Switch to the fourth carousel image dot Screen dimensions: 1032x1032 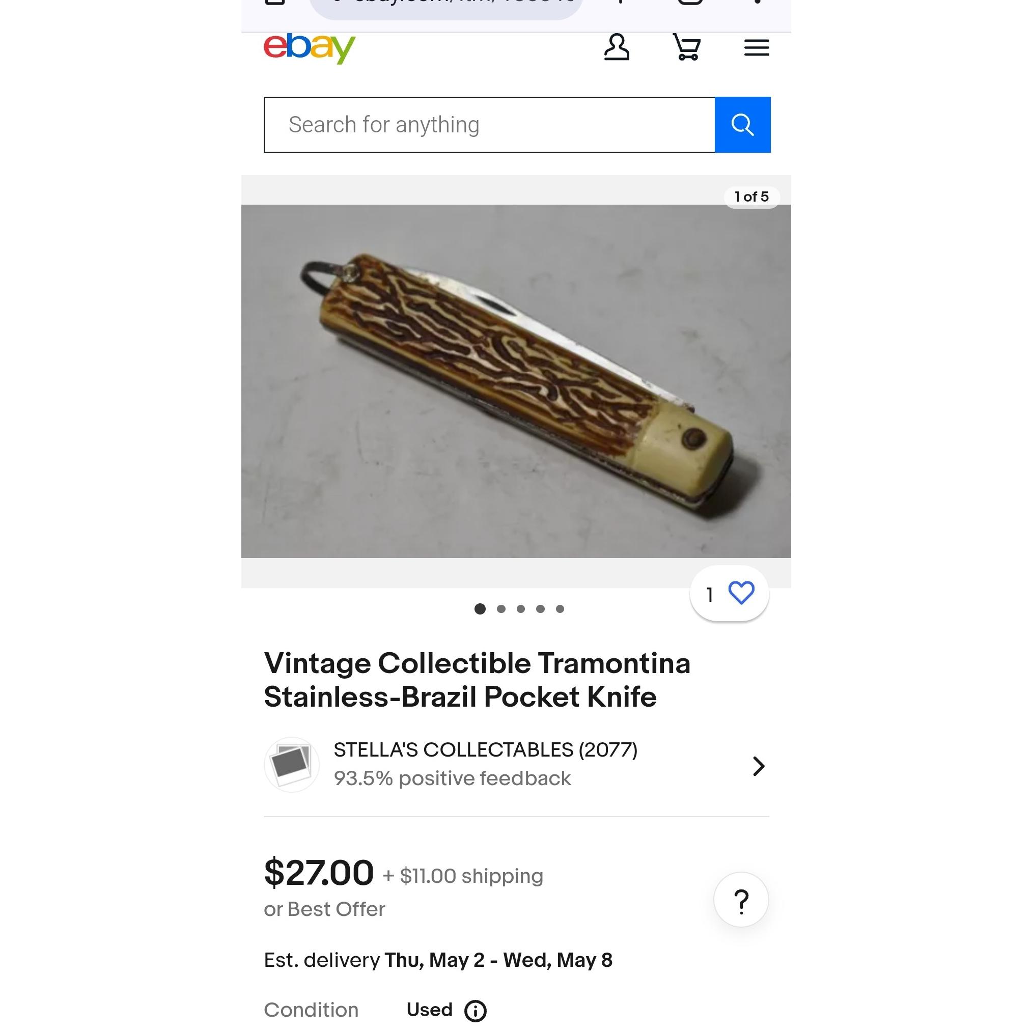click(541, 609)
